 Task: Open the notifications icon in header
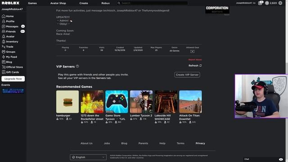pos(260,3)
